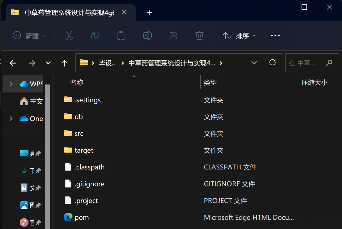Select the 中草药管理系统设计与实现 tab
This screenshot has height=229, width=342.
[x=71, y=12]
